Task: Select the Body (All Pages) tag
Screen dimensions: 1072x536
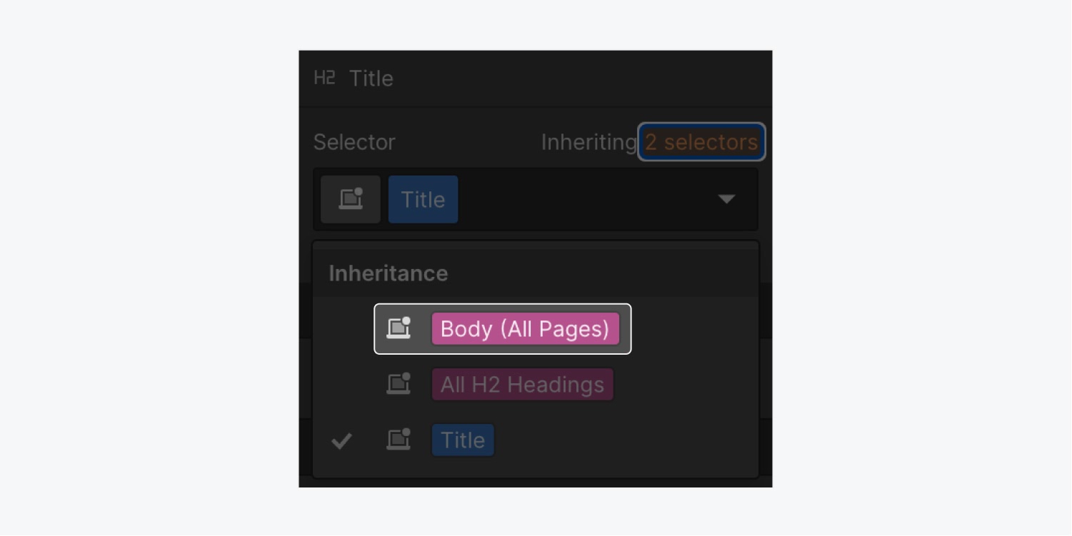Action: pos(525,329)
